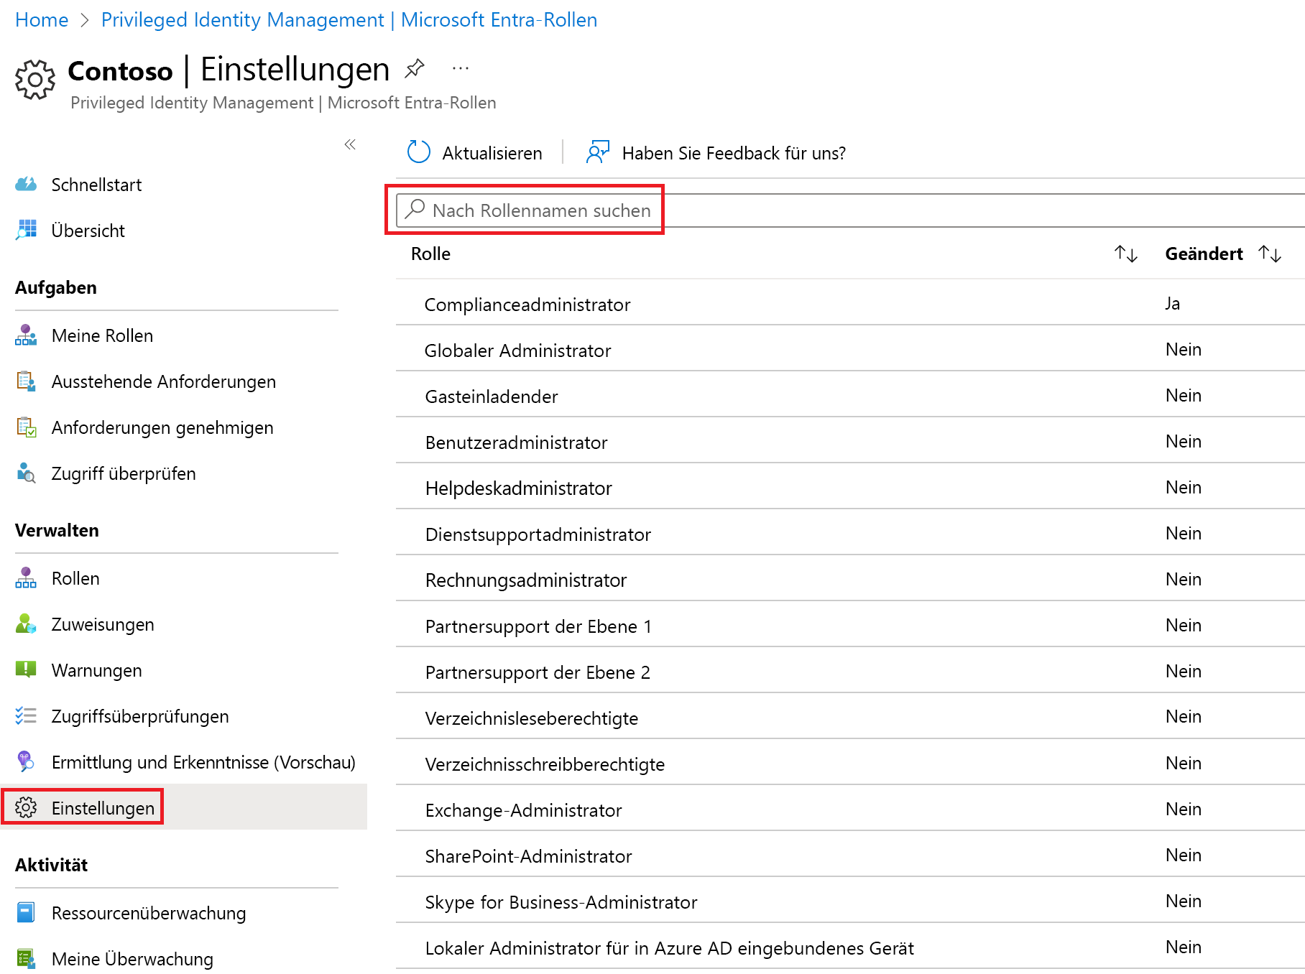Click the Einstellungen gear icon in sidebar

pyautogui.click(x=26, y=807)
